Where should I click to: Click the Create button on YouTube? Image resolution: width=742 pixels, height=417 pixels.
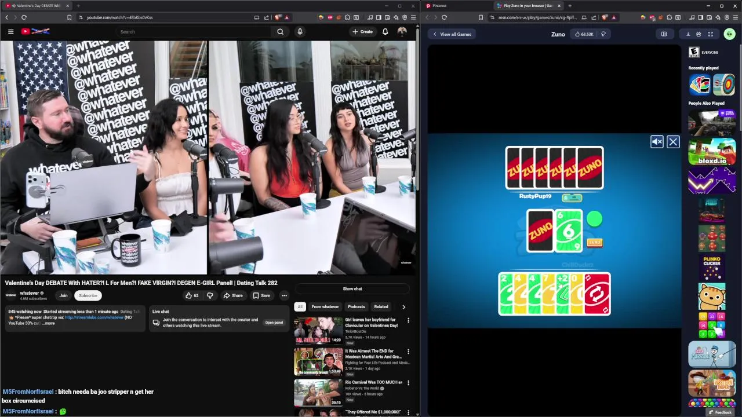click(x=362, y=31)
